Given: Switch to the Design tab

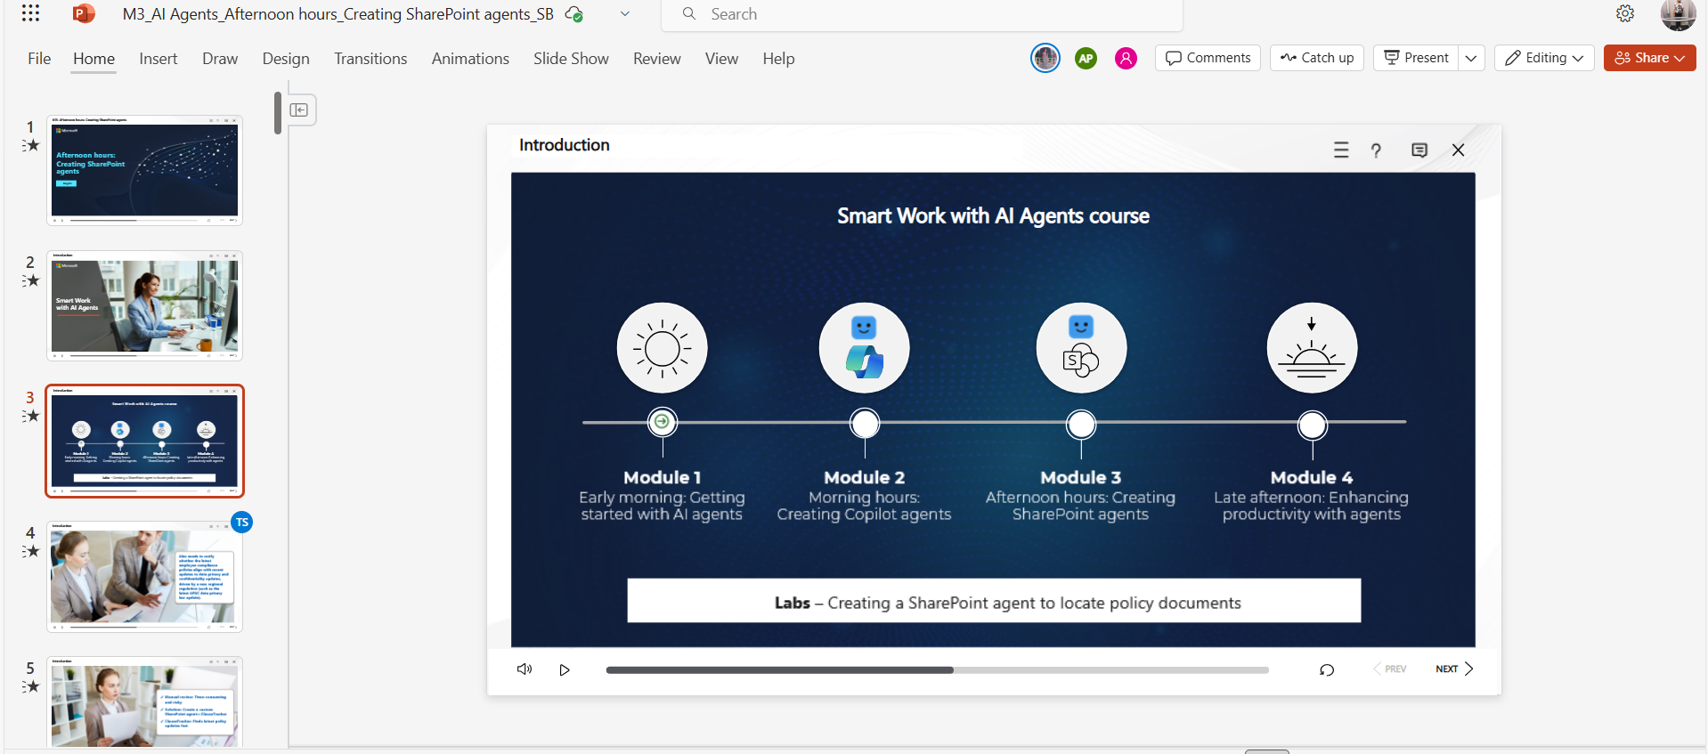Looking at the screenshot, I should (286, 59).
